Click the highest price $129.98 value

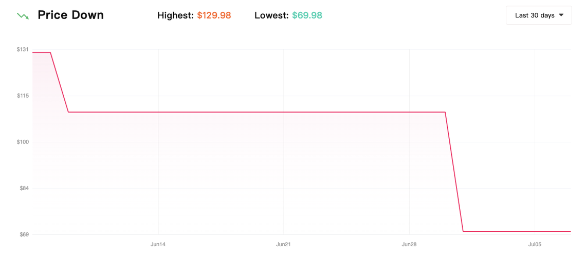[214, 15]
